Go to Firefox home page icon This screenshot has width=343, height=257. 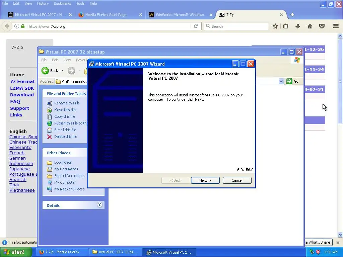(310, 26)
